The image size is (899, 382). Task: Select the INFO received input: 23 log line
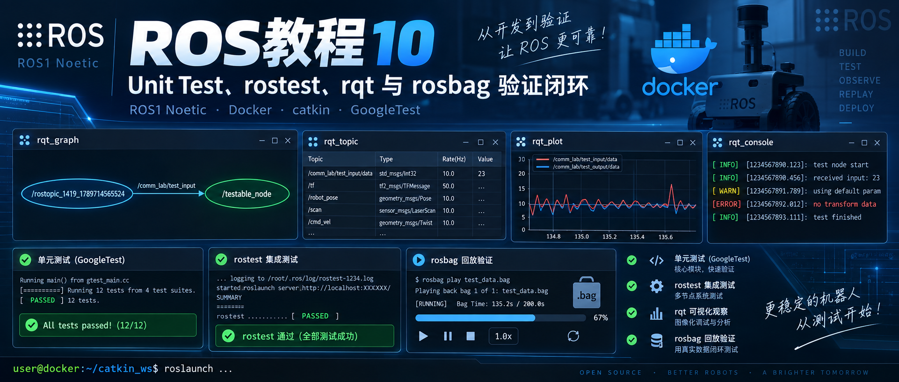(x=796, y=178)
